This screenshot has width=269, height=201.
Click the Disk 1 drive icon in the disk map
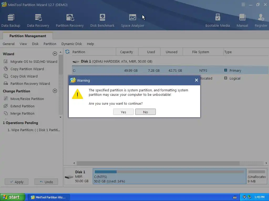tap(69, 177)
